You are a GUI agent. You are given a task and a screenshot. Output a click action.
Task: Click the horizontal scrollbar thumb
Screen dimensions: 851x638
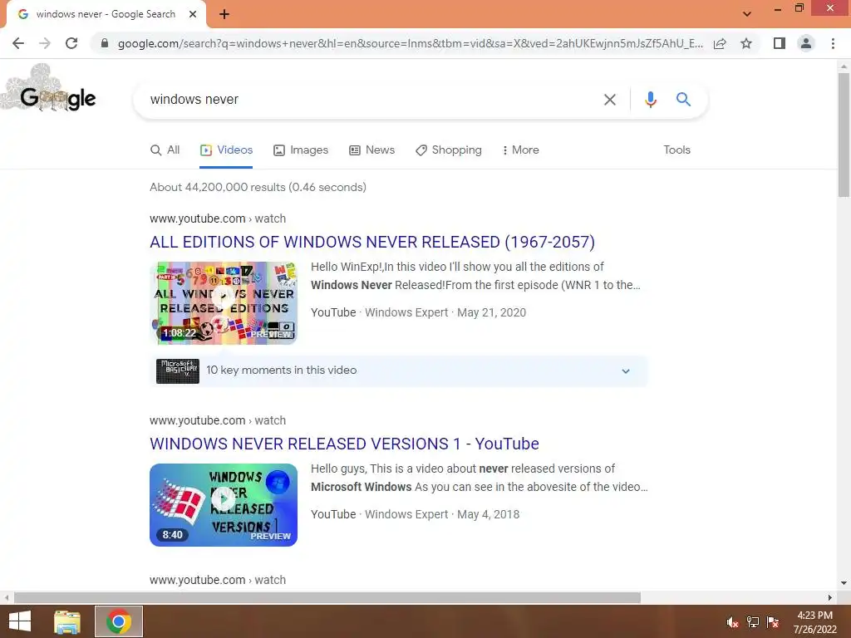pos(327,597)
